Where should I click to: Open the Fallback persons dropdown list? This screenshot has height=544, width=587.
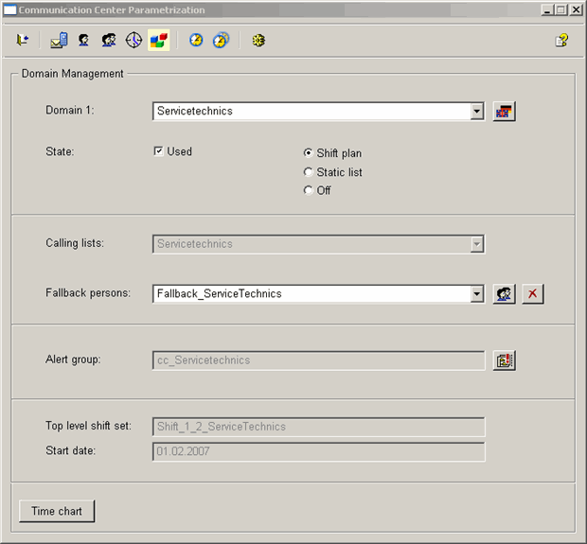pos(476,294)
